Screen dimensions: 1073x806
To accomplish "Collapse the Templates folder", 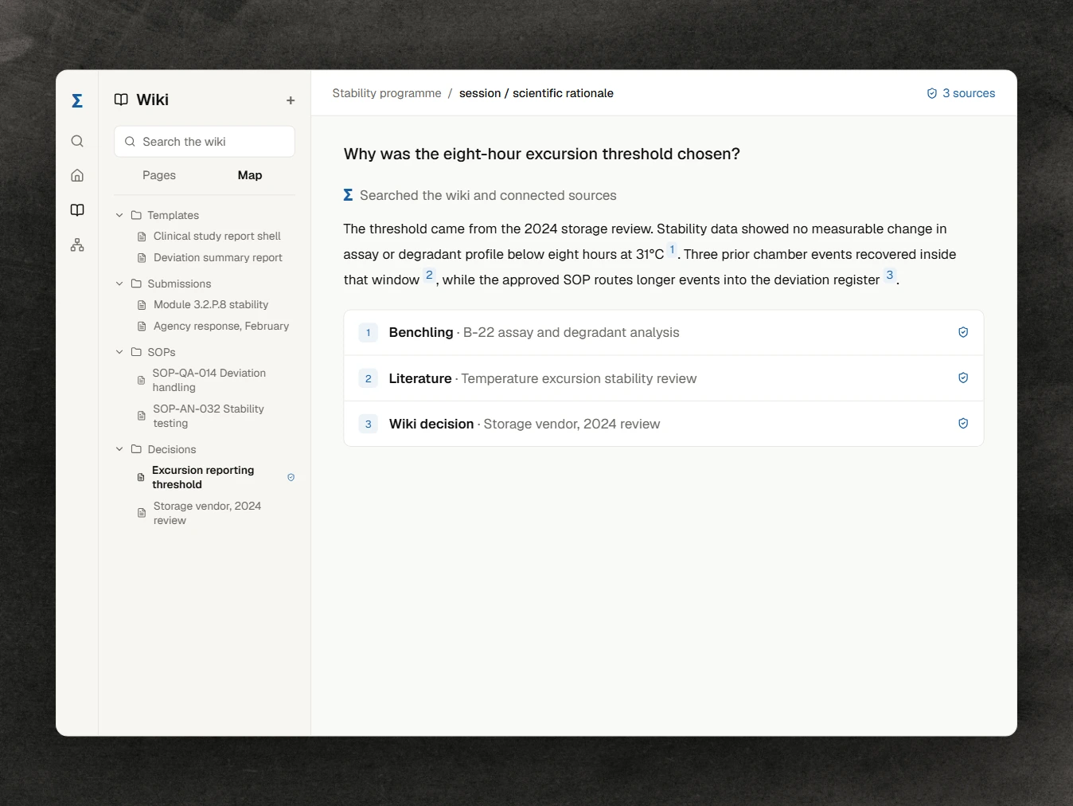I will [119, 215].
